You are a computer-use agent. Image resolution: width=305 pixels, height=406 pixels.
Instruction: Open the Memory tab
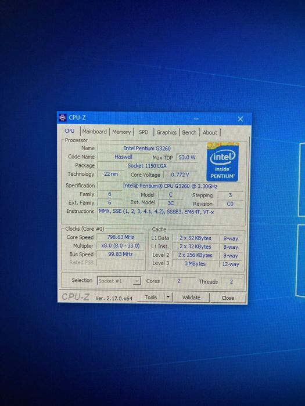point(121,132)
